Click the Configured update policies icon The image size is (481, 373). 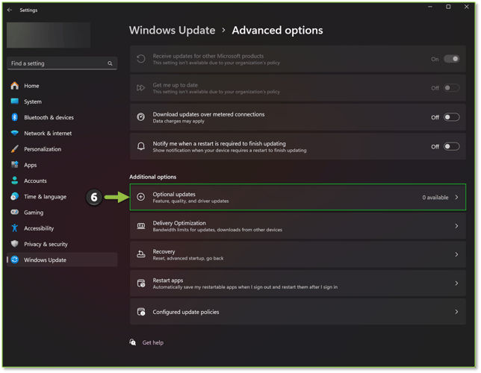(x=141, y=312)
